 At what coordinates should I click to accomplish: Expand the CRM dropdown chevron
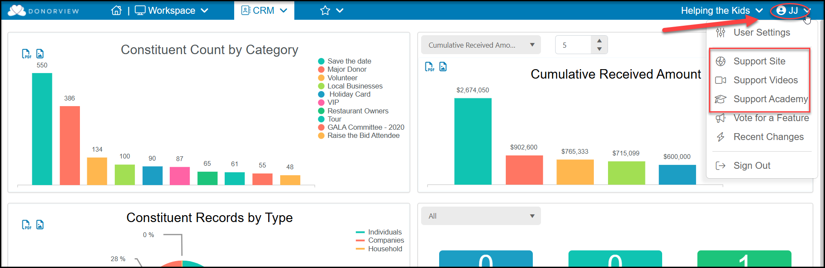pyautogui.click(x=284, y=11)
